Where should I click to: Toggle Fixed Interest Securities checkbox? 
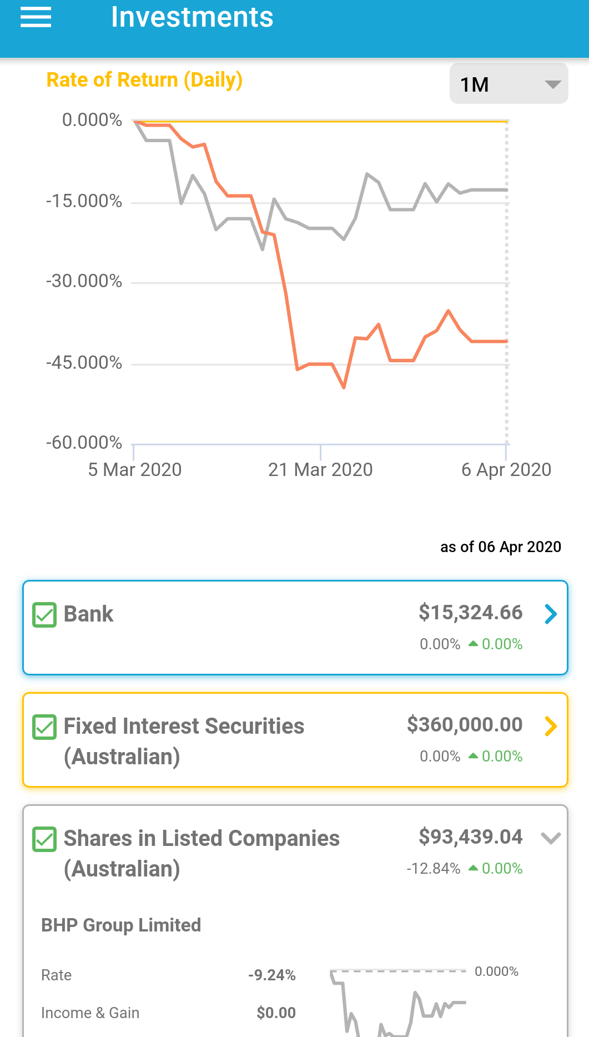pos(44,727)
